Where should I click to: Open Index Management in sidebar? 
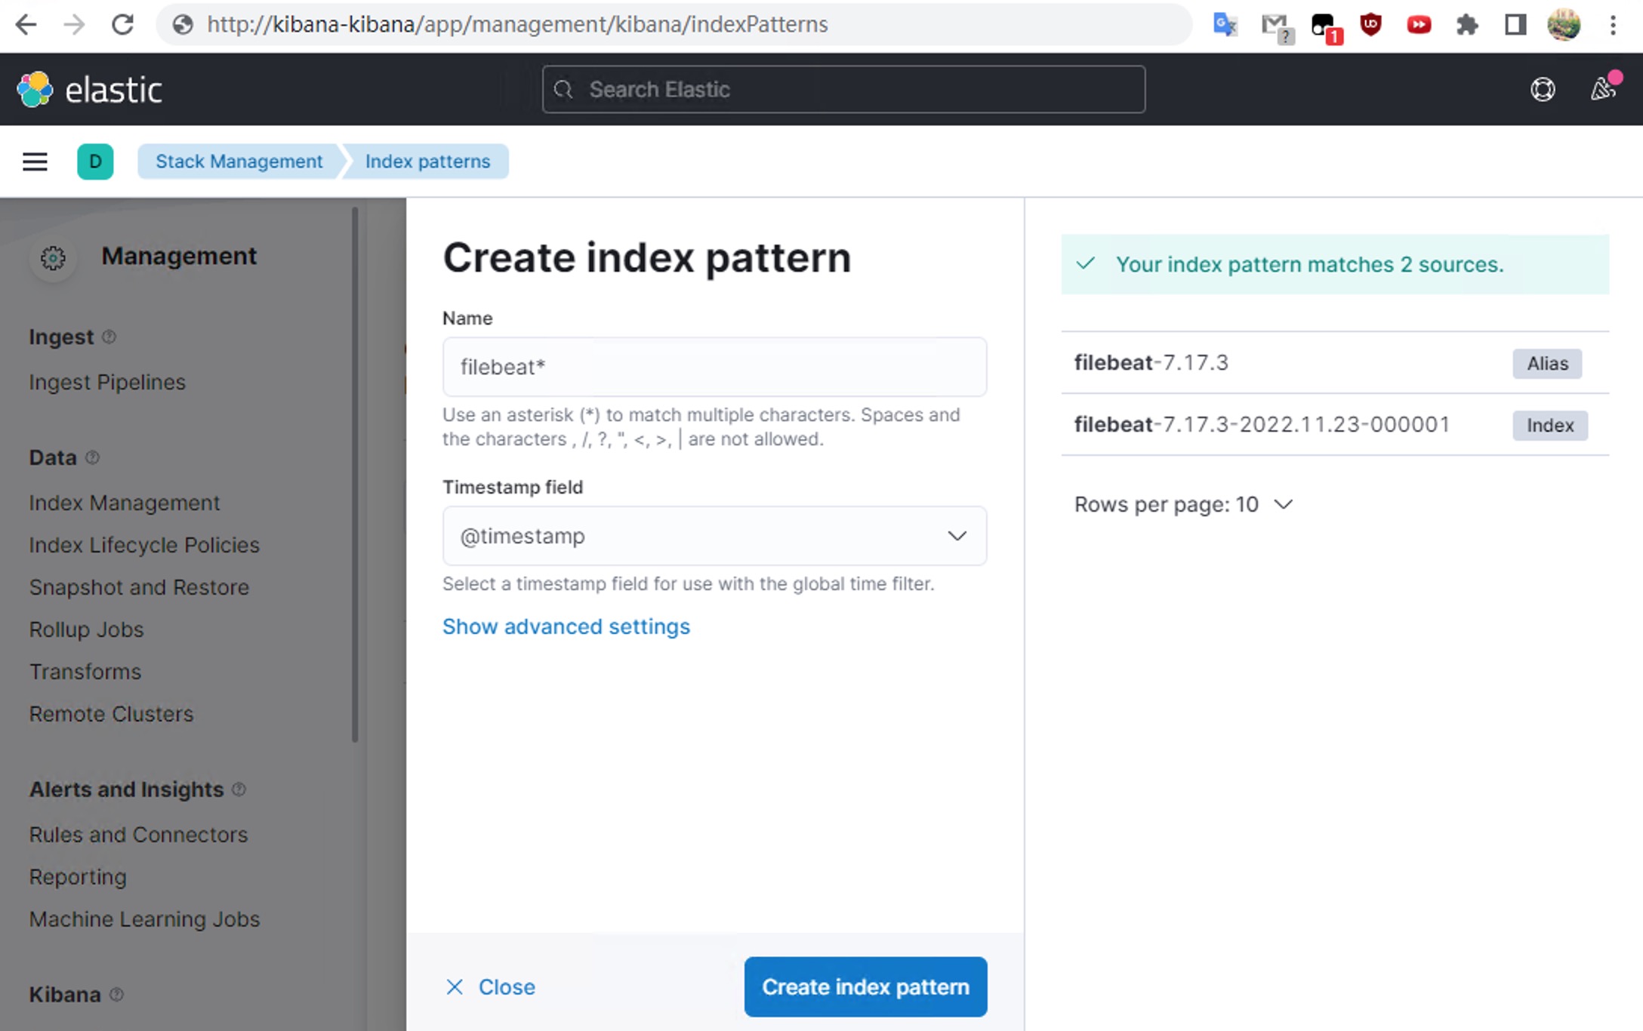click(125, 503)
